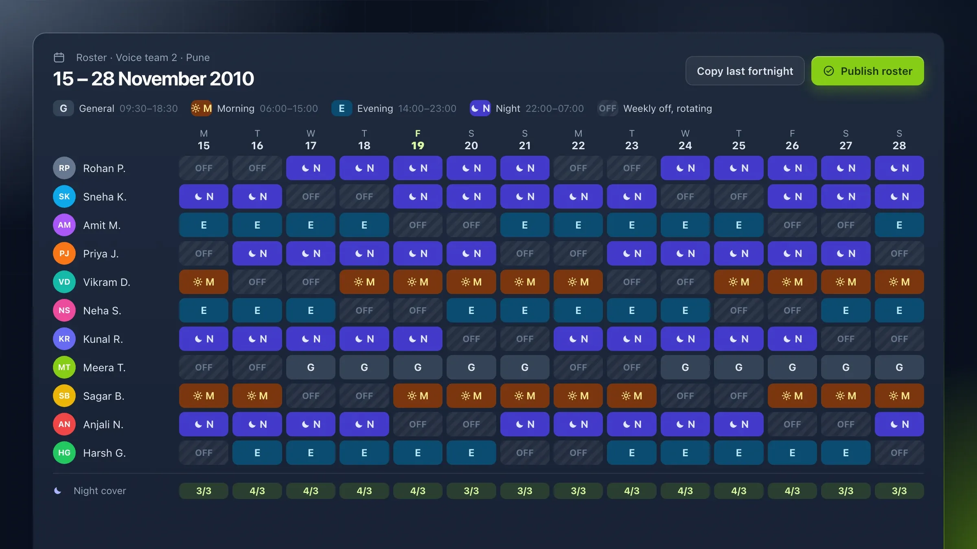Click Sneha K.'s Night shift on the 15th
This screenshot has width=977, height=549.
pos(204,196)
